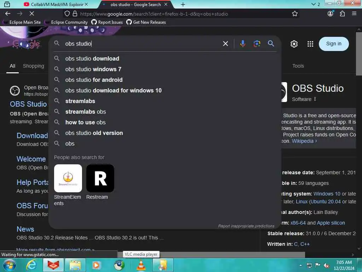Screen dimensions: 362x272
Task: List all tabs with the dropdown chevron
Action: 313,4
